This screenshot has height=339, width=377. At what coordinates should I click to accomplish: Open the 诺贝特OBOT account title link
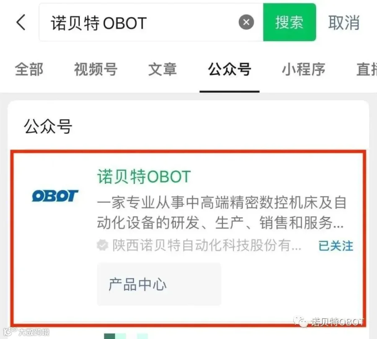(x=144, y=176)
